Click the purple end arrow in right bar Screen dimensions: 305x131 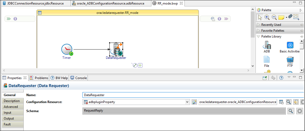pos(226,19)
